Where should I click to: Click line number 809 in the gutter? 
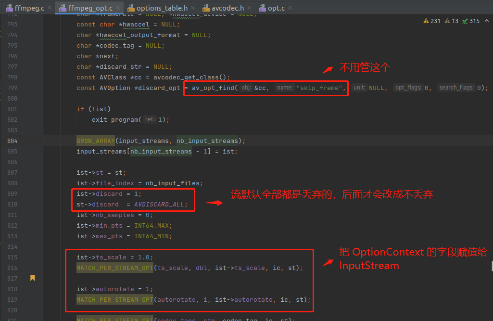(13, 194)
